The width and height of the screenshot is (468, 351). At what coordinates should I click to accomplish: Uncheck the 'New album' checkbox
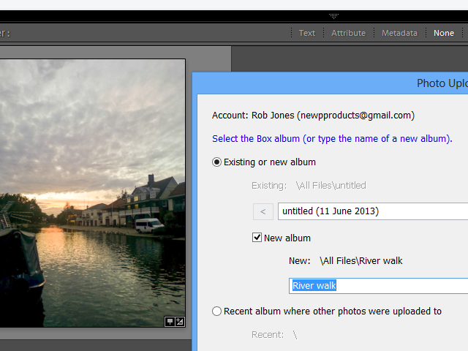coord(257,238)
